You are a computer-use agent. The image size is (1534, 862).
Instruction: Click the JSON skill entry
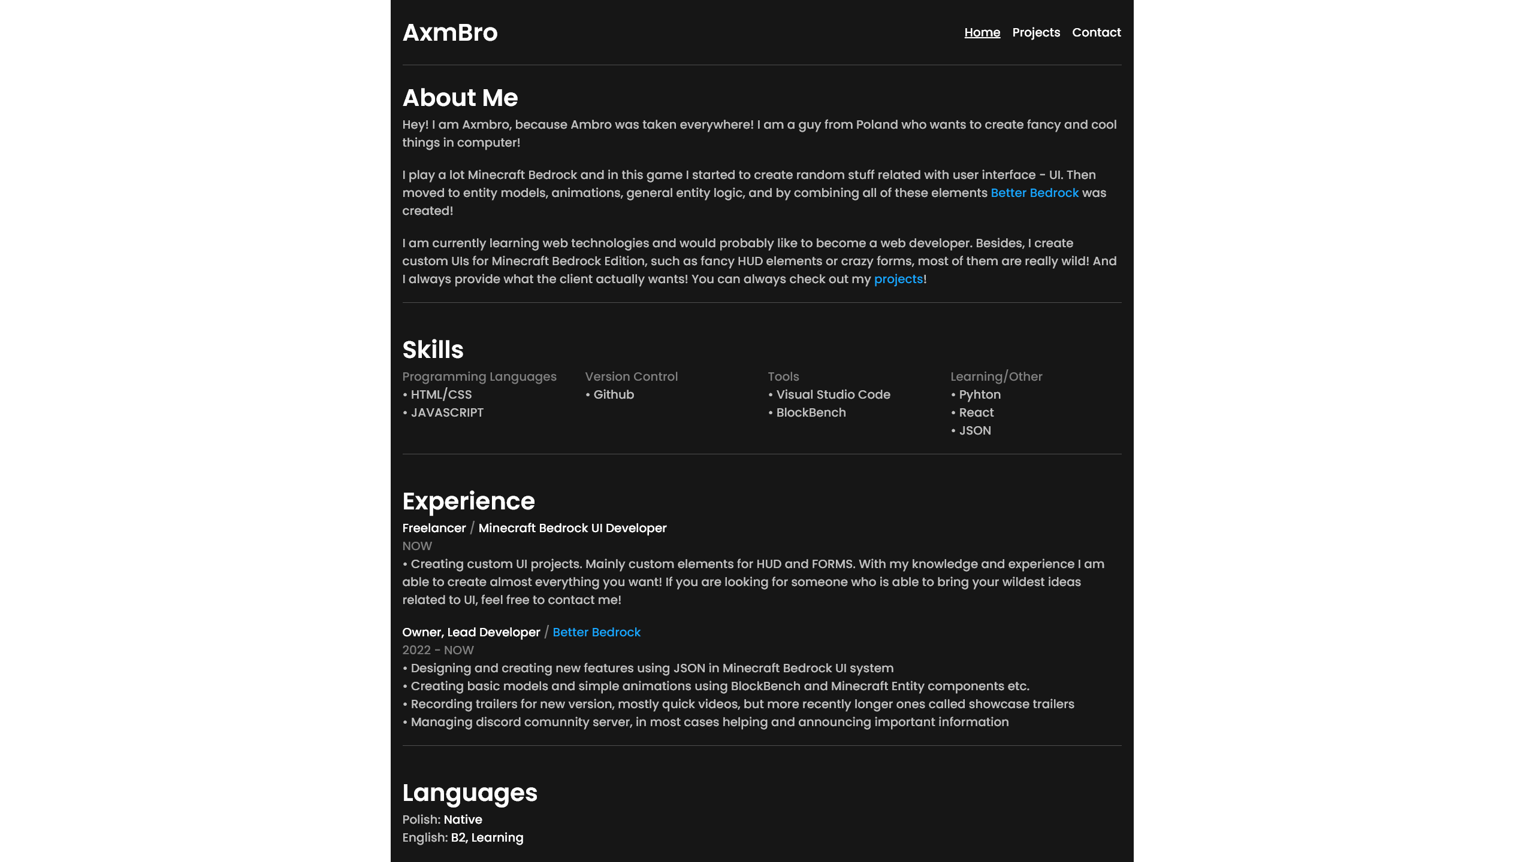(971, 430)
